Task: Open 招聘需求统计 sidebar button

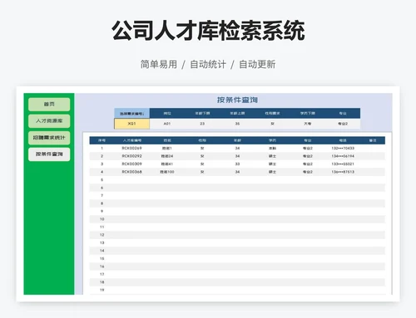Action: (49, 138)
